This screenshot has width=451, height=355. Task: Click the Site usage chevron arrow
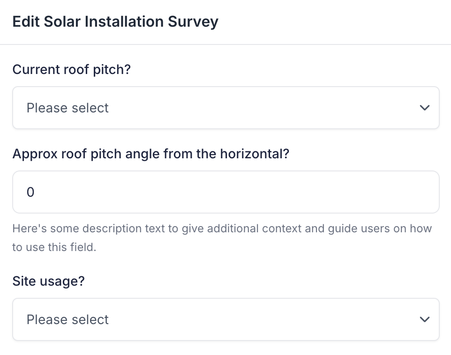coord(425,319)
